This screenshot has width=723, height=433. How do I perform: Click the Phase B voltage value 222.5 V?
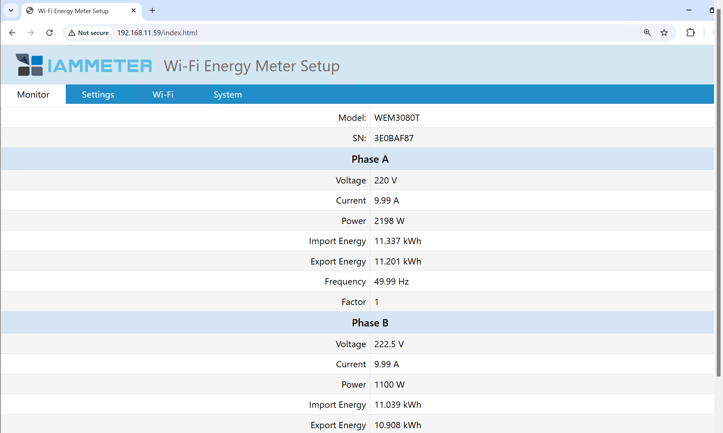click(x=389, y=344)
